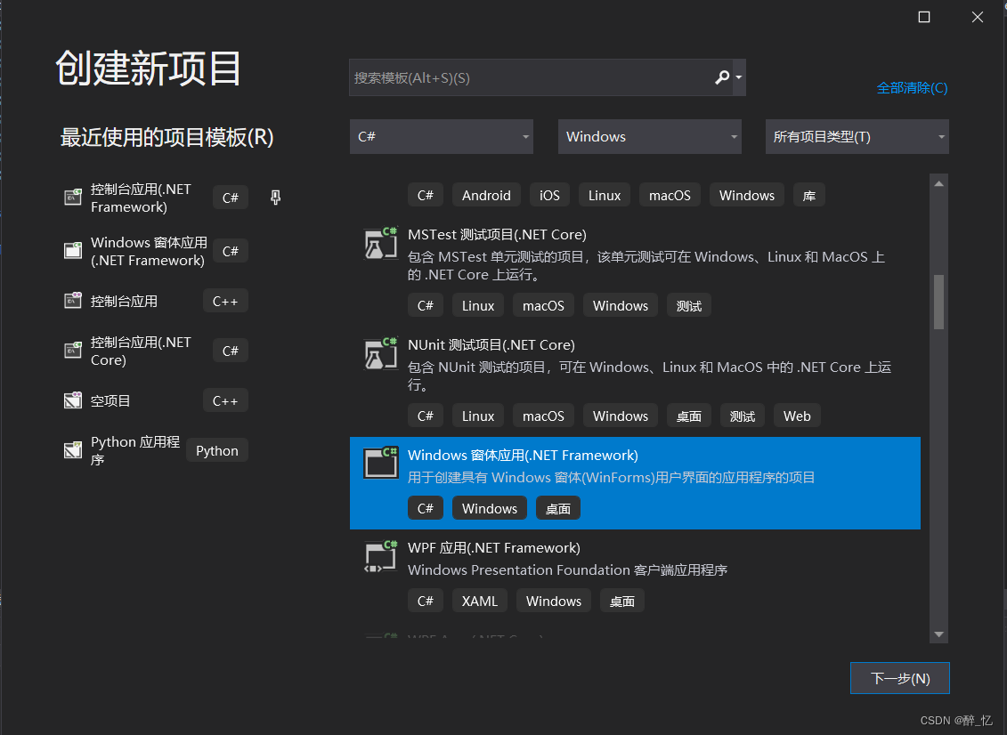
Task: Click the 下一步(N) button
Action: tap(899, 677)
